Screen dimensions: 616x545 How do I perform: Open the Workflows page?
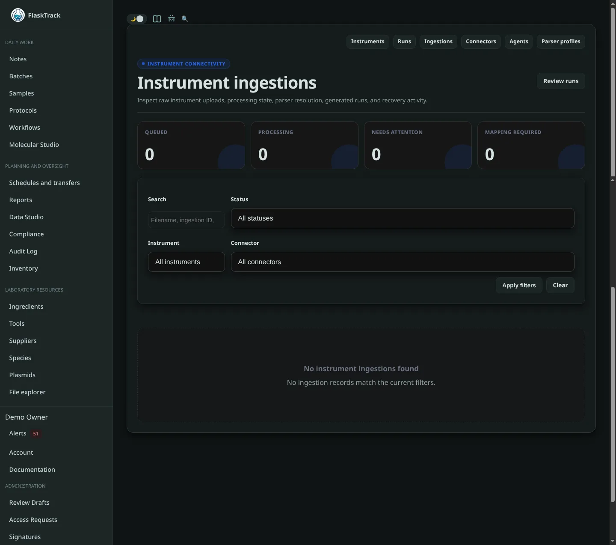coord(25,128)
